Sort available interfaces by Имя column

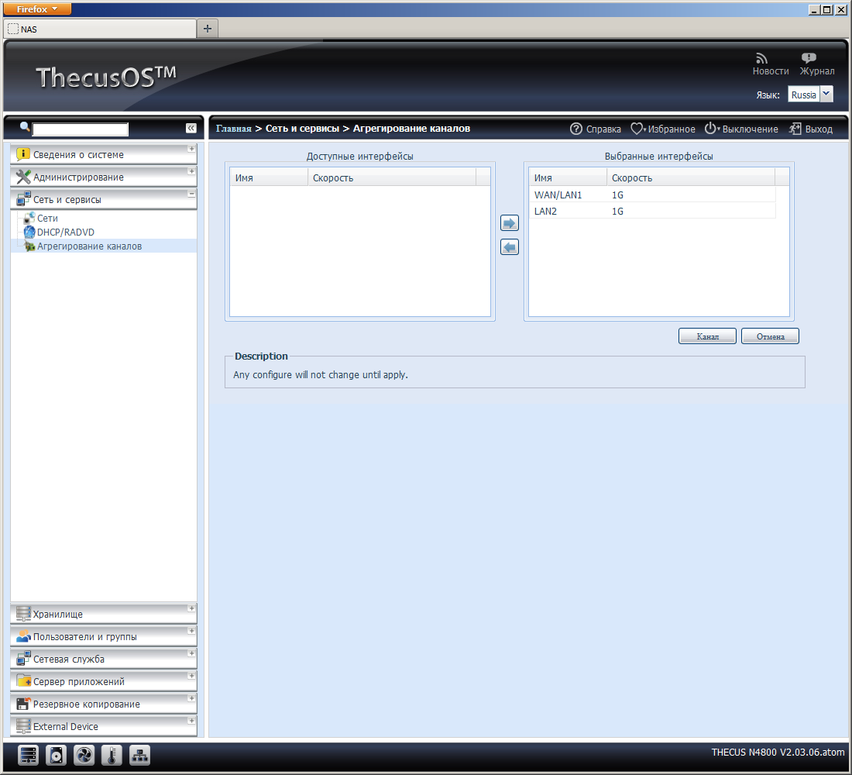coord(269,177)
